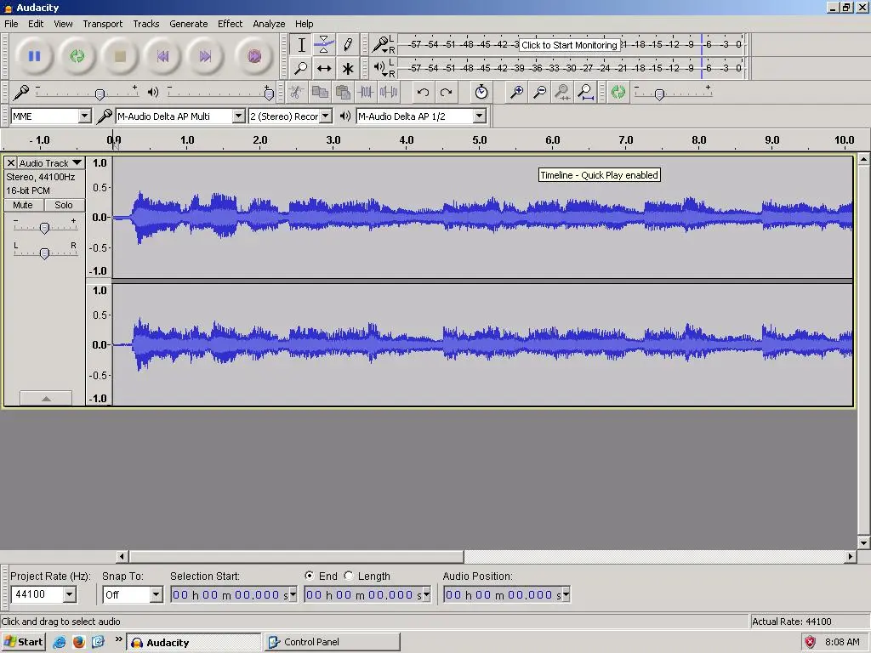
Task: Select the Selection (I-beam) tool
Action: (301, 45)
